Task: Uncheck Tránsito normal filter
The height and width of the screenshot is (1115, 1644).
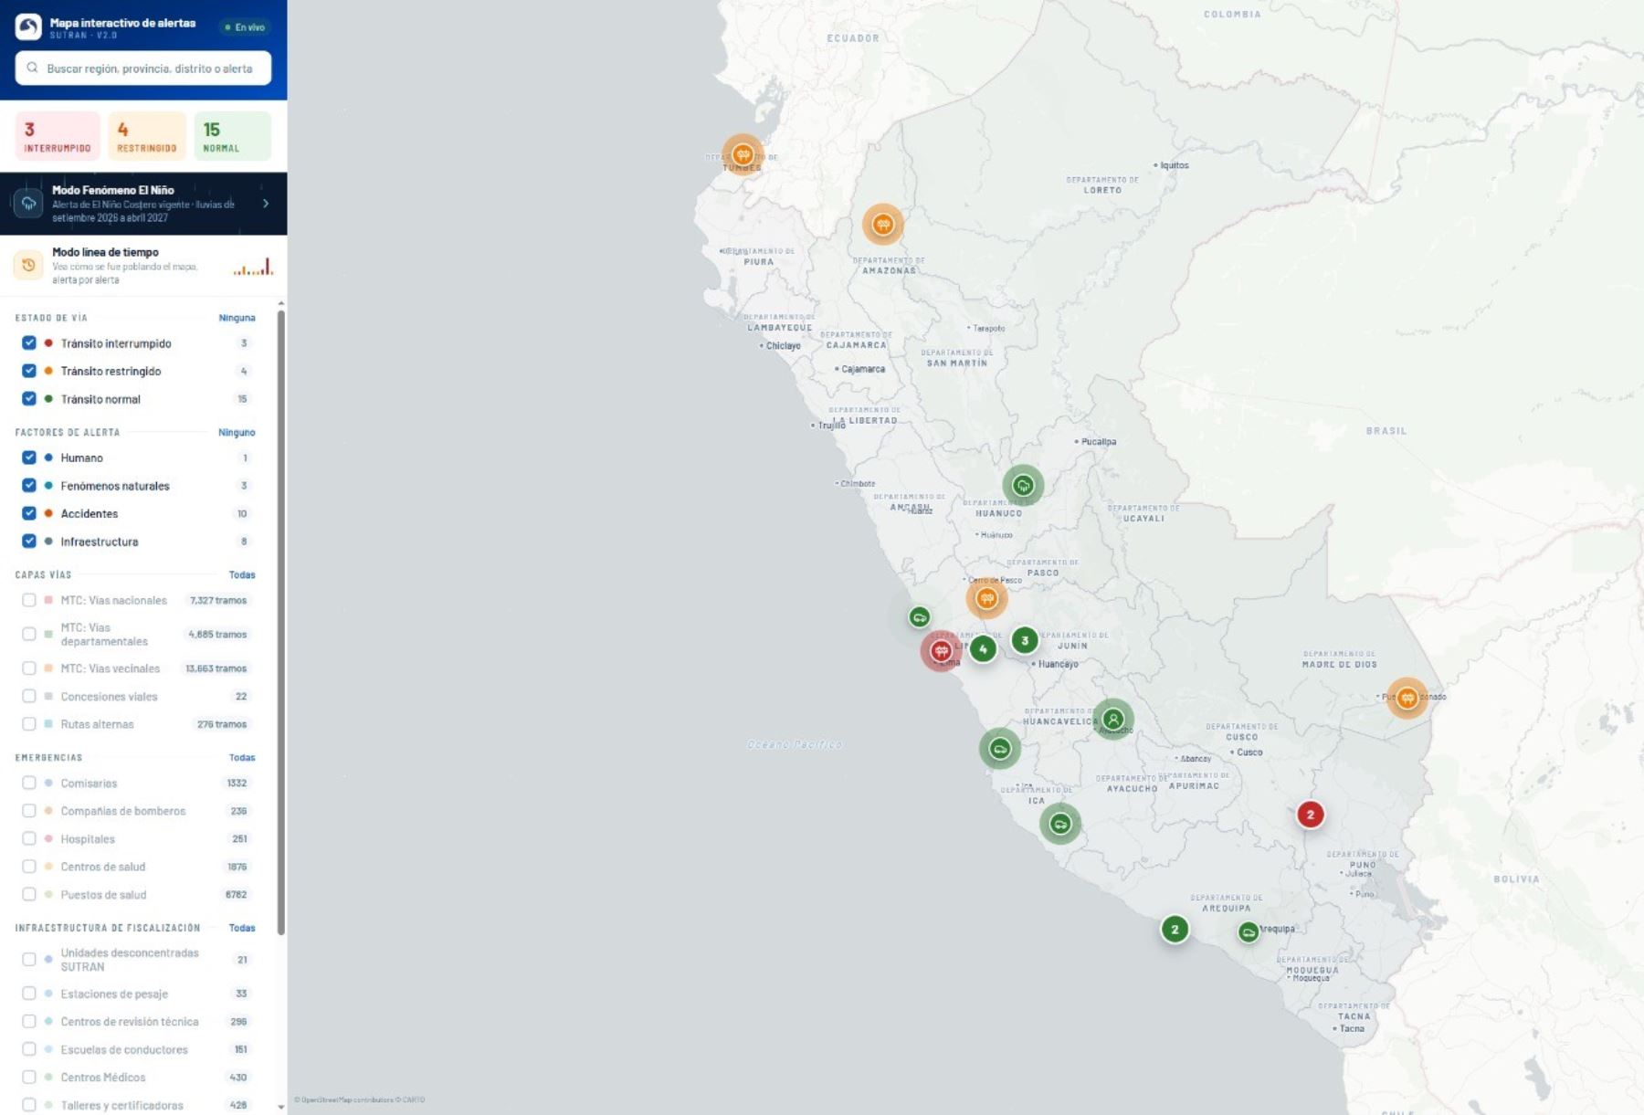Action: (29, 399)
